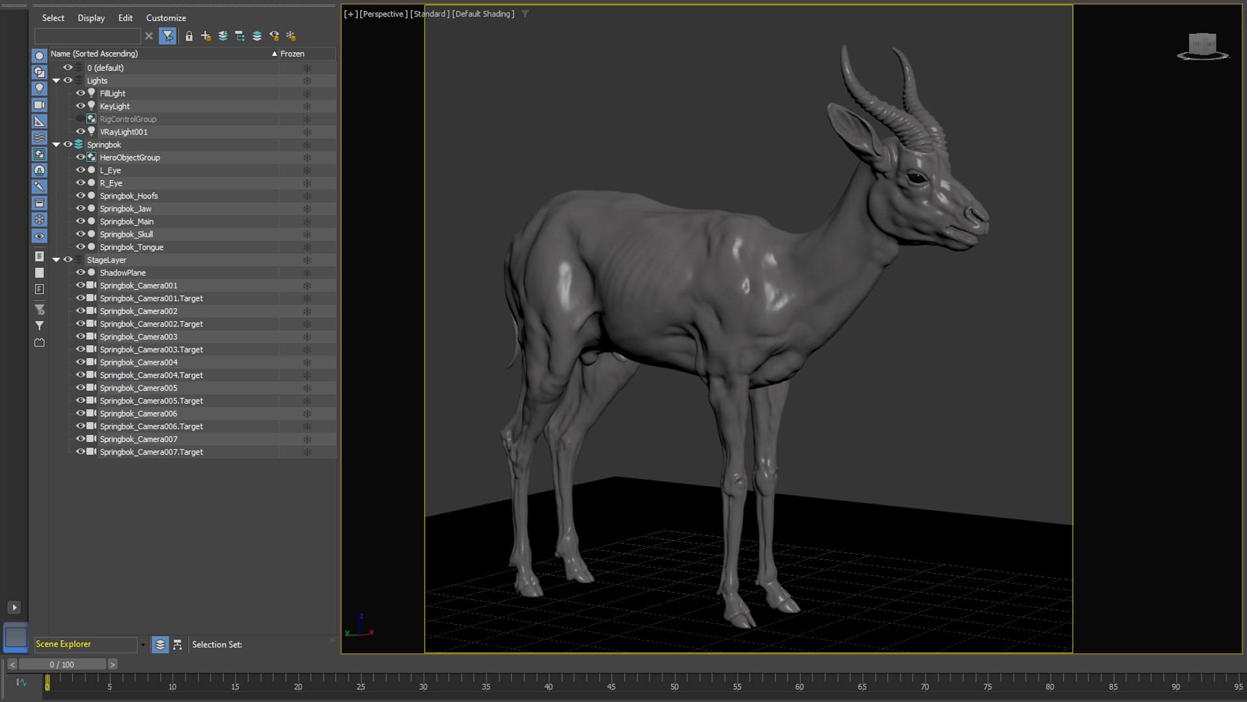The height and width of the screenshot is (702, 1247).
Task: Open the Display menu
Action: [91, 18]
